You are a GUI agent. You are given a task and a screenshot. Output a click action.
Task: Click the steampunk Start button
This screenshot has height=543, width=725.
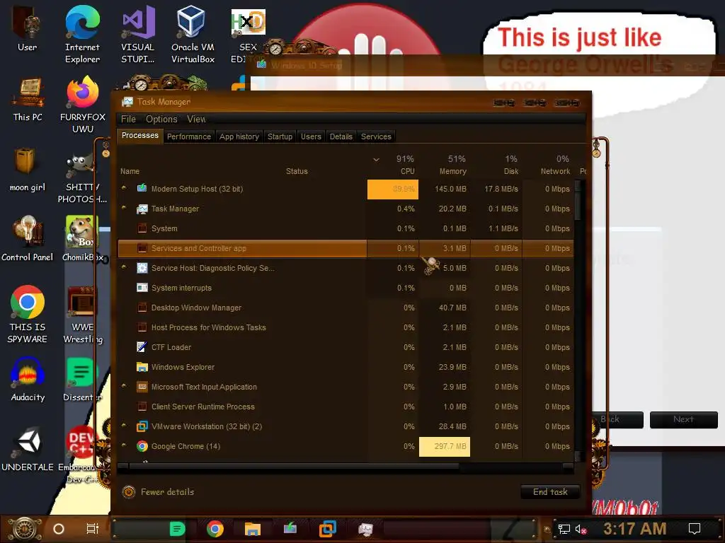coord(24,529)
